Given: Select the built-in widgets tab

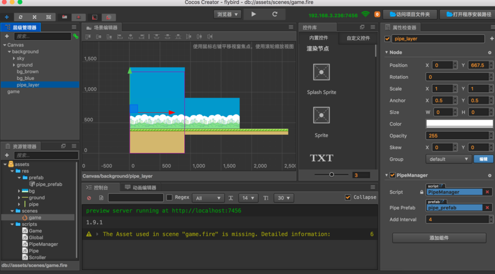Looking at the screenshot, I should [x=318, y=38].
